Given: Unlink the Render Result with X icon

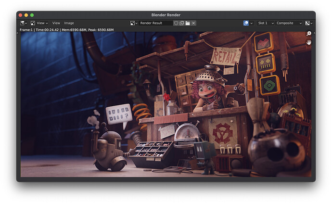Looking at the screenshot, I should pos(193,23).
